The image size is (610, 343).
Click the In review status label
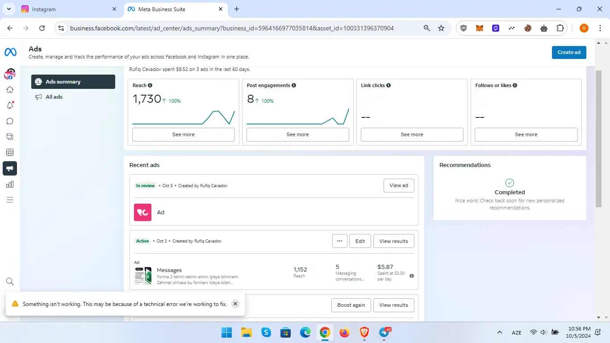146,186
